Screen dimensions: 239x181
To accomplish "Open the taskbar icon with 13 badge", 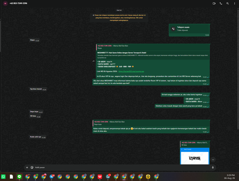I will coord(108,177).
